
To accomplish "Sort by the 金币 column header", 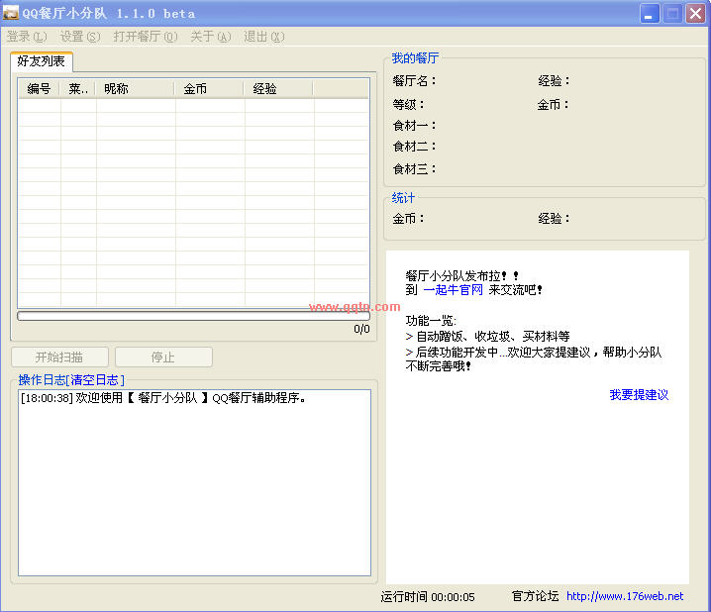I will 210,89.
